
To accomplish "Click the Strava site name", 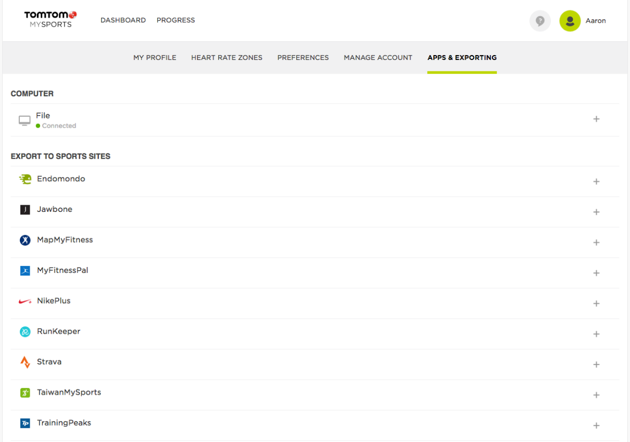I will (49, 362).
